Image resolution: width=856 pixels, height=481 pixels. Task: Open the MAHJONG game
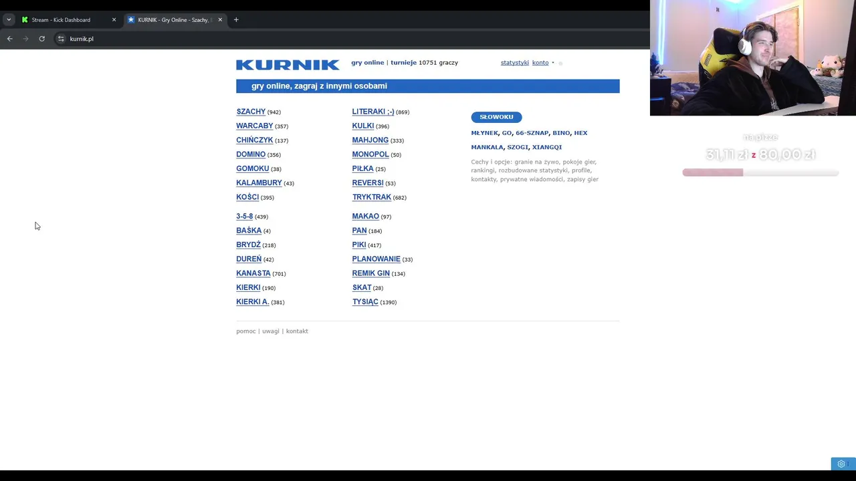370,140
